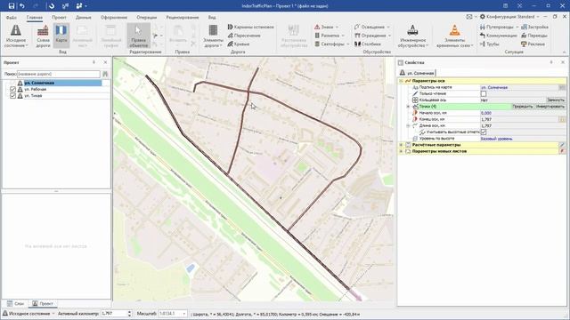
Task: Expand the Параметры новых листов section
Action: [402, 151]
